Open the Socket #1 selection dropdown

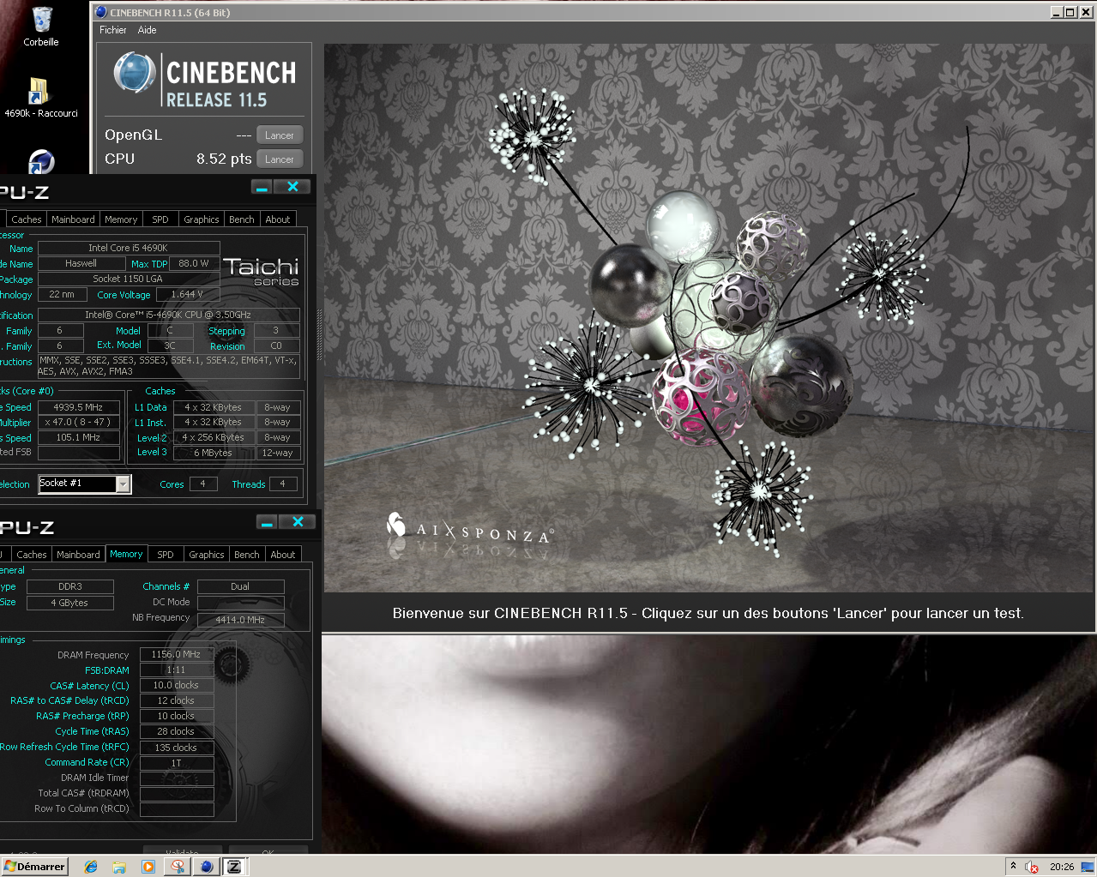pos(123,484)
